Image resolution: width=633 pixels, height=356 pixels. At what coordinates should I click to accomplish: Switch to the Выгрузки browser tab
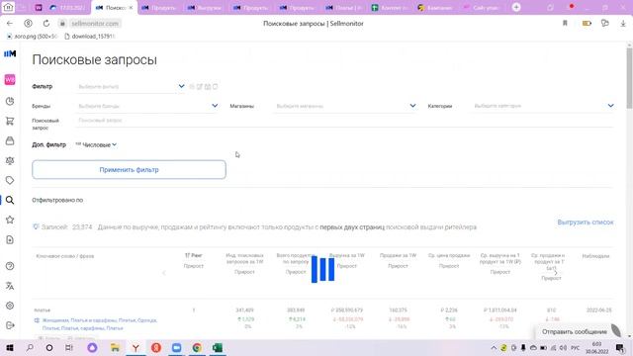coord(206,8)
